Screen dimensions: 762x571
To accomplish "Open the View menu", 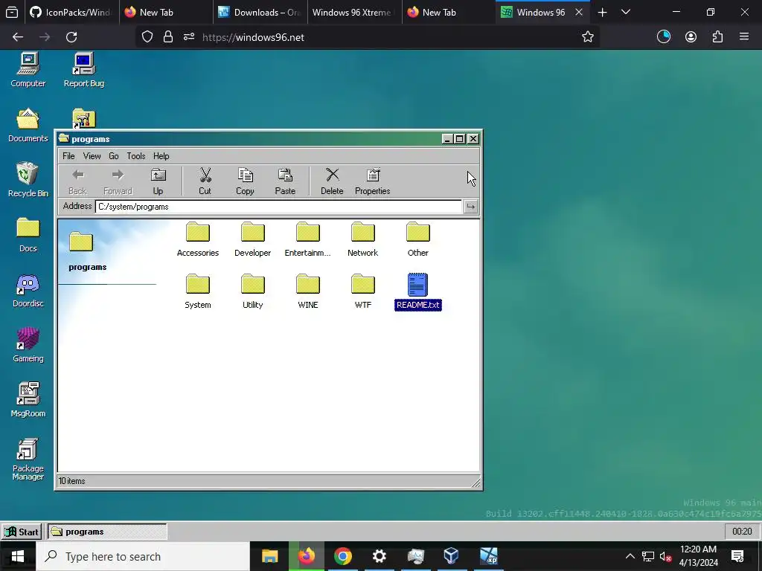I will (x=92, y=156).
